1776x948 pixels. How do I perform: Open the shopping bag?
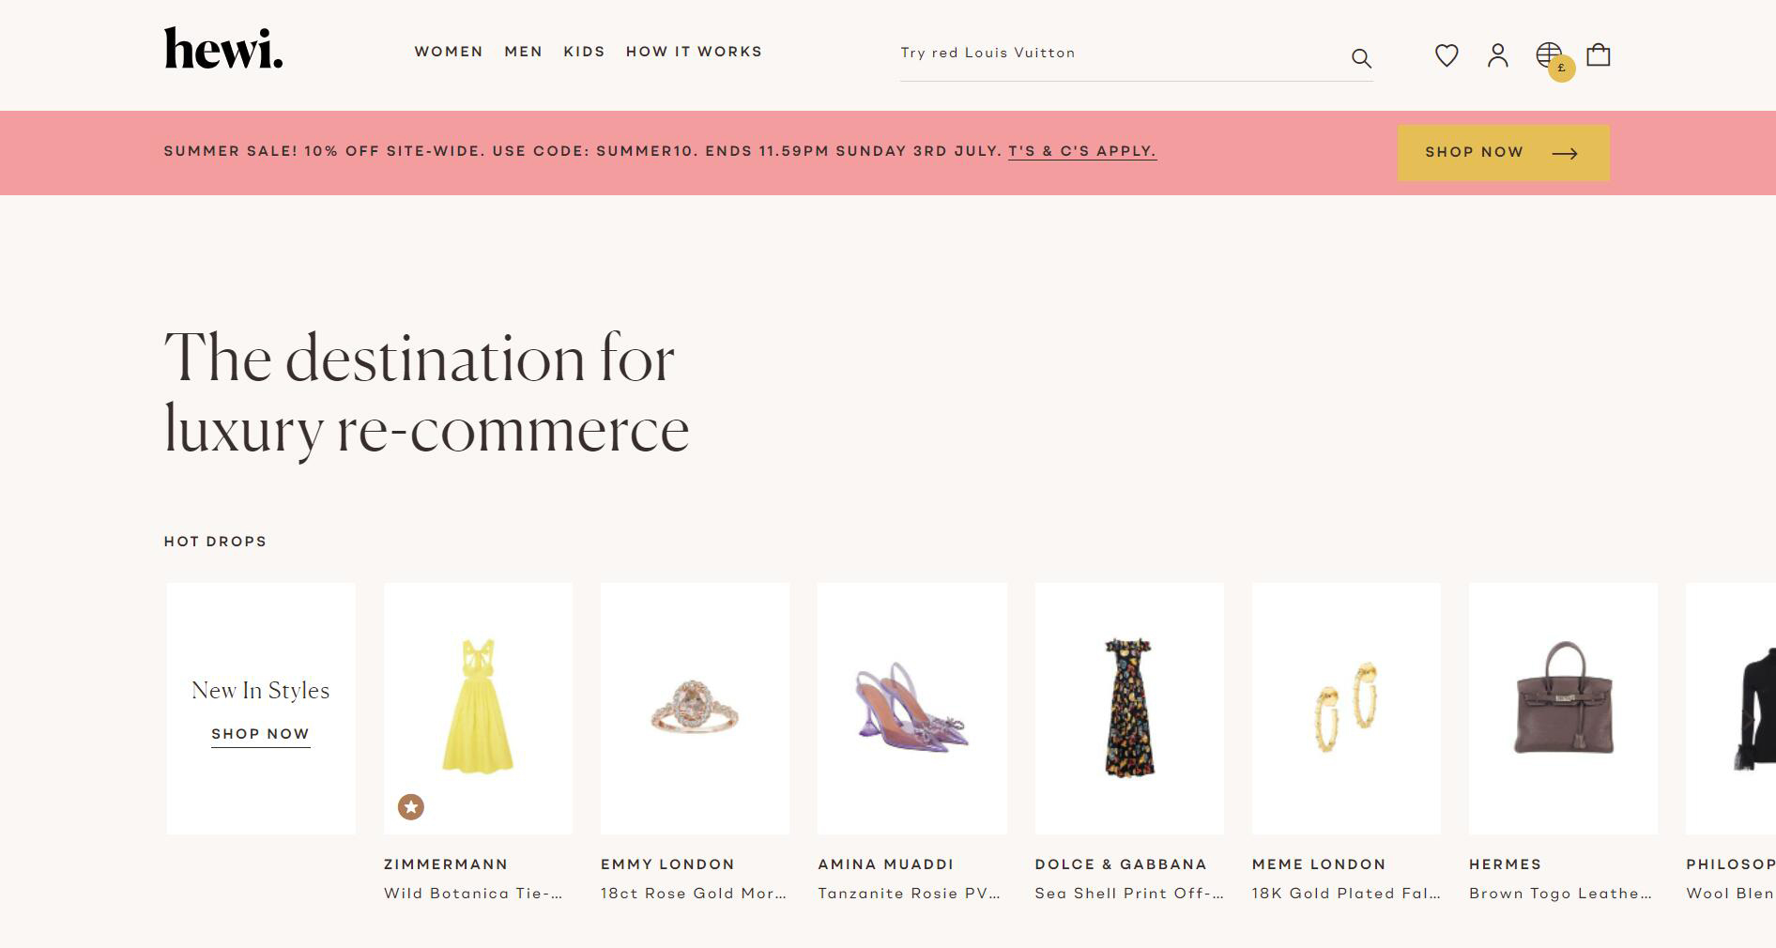coord(1599,54)
